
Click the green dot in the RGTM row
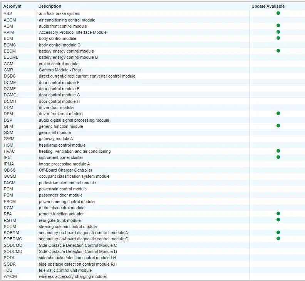[278, 220]
